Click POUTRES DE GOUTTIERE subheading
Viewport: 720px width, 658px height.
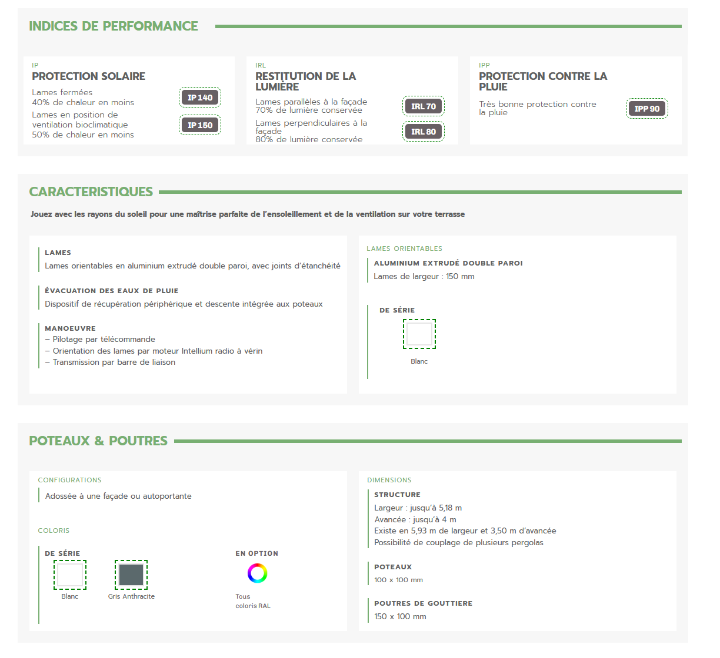tap(424, 603)
